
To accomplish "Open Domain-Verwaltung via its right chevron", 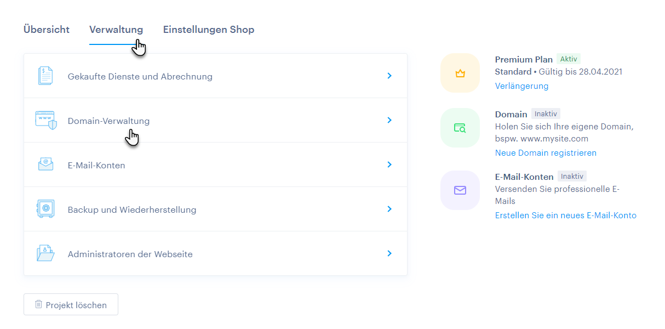I will (x=389, y=120).
